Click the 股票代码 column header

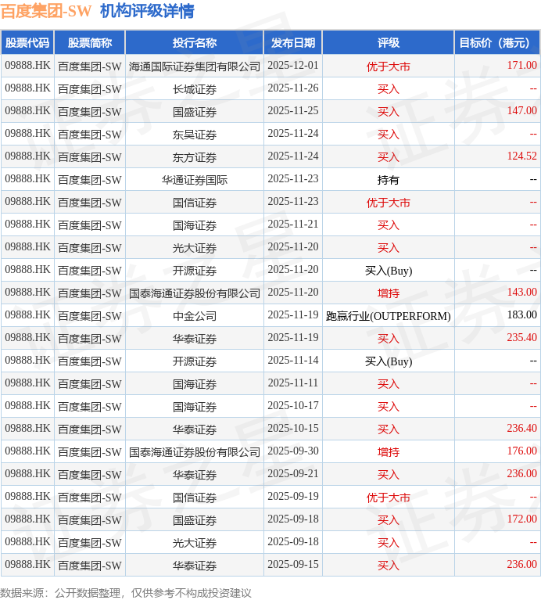tap(27, 43)
